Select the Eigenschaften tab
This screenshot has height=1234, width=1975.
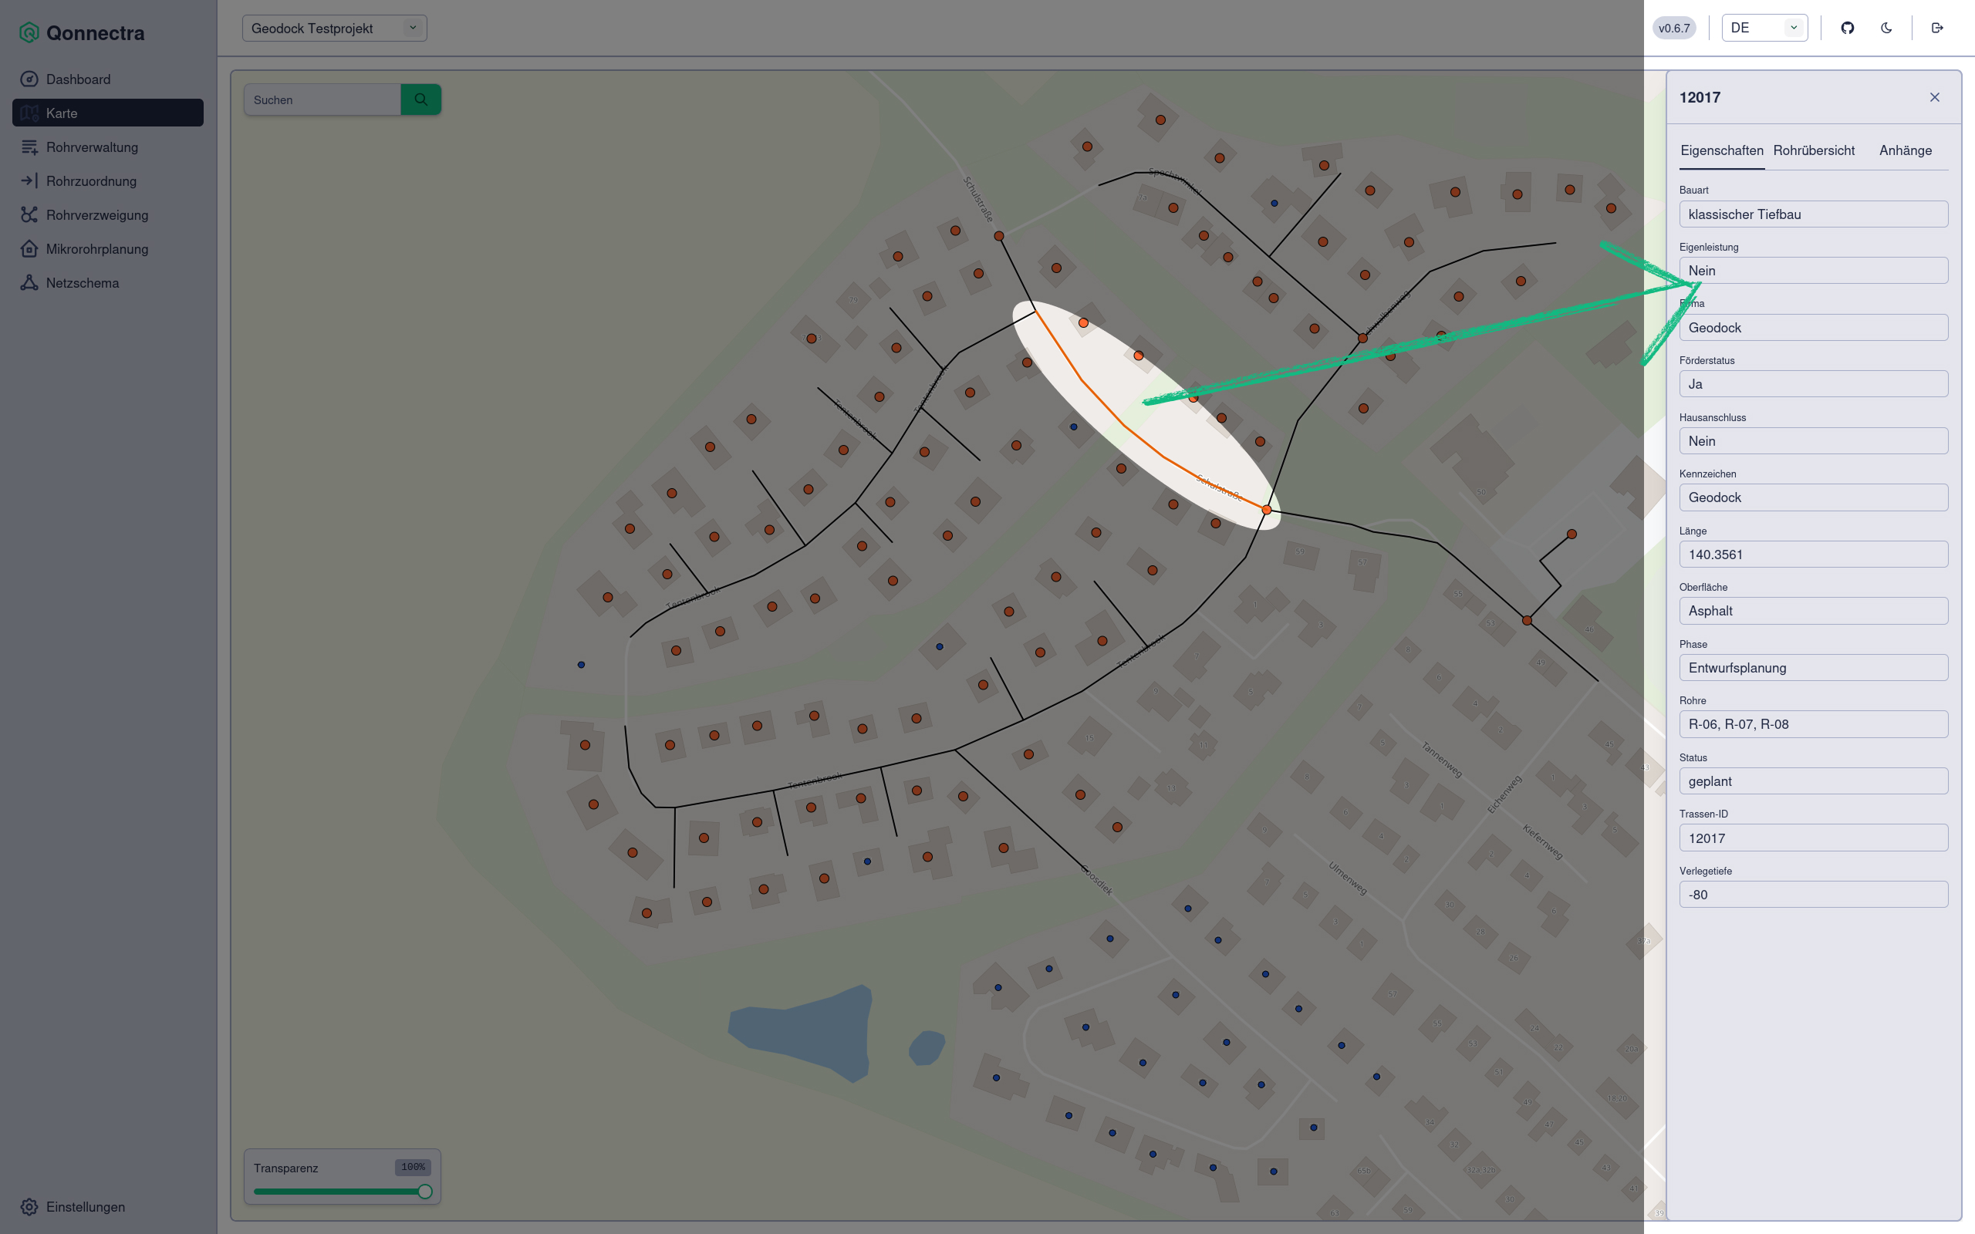(1721, 150)
